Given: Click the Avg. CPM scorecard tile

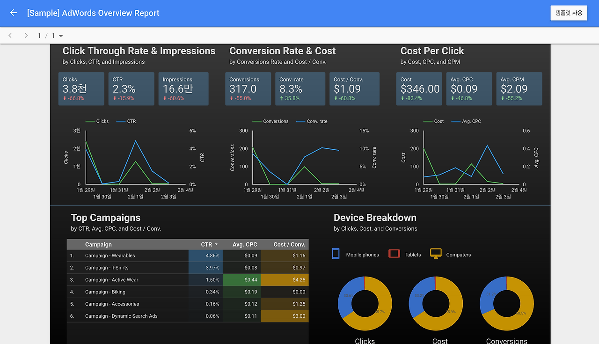Looking at the screenshot, I should (x=519, y=89).
